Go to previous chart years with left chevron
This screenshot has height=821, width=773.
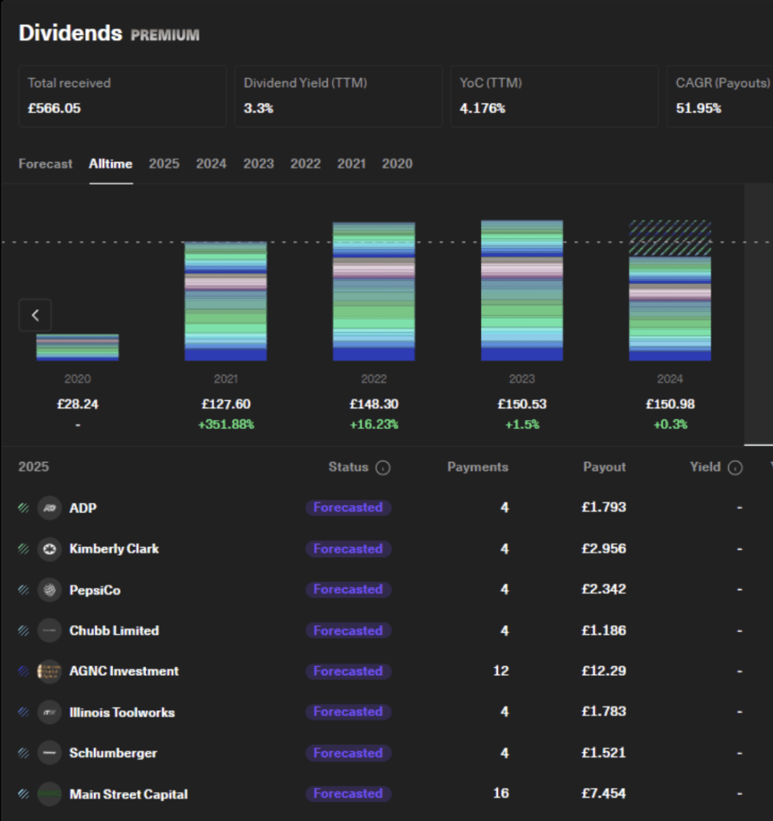35,315
